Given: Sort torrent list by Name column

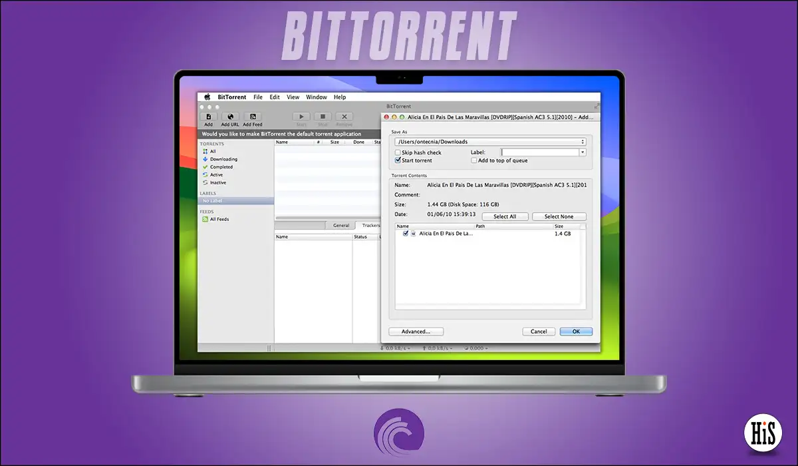Looking at the screenshot, I should [x=295, y=142].
